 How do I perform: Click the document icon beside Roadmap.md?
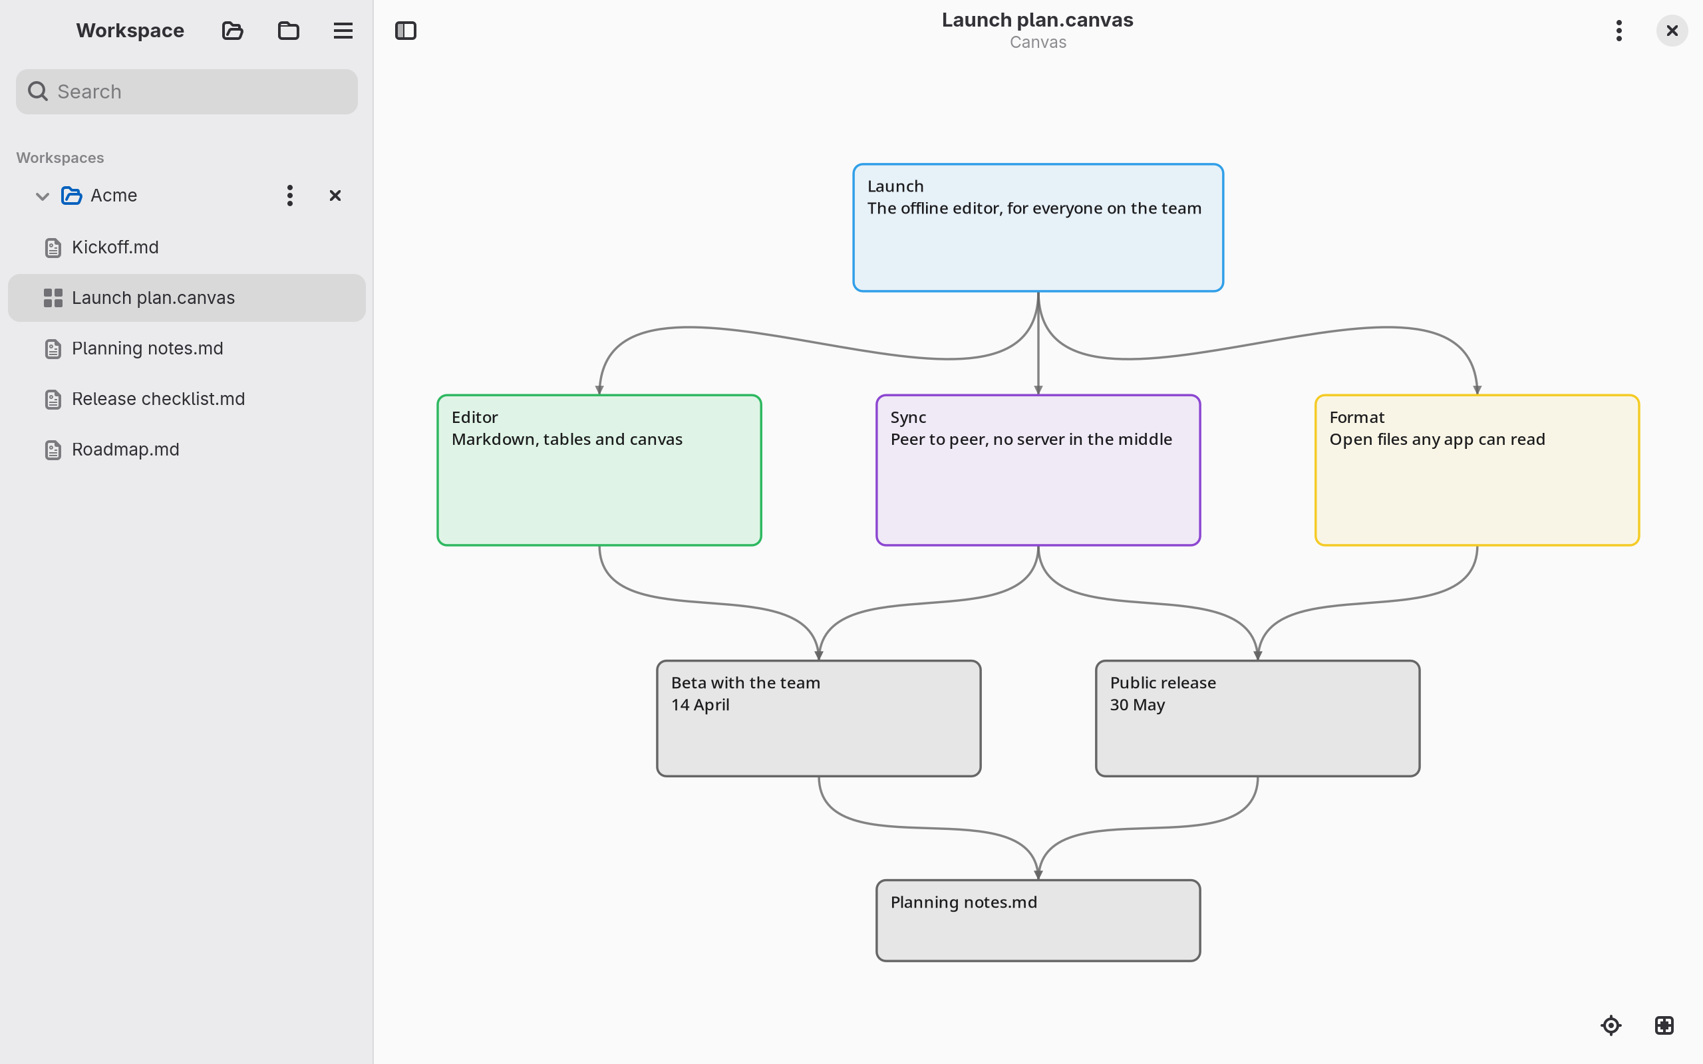(x=53, y=450)
